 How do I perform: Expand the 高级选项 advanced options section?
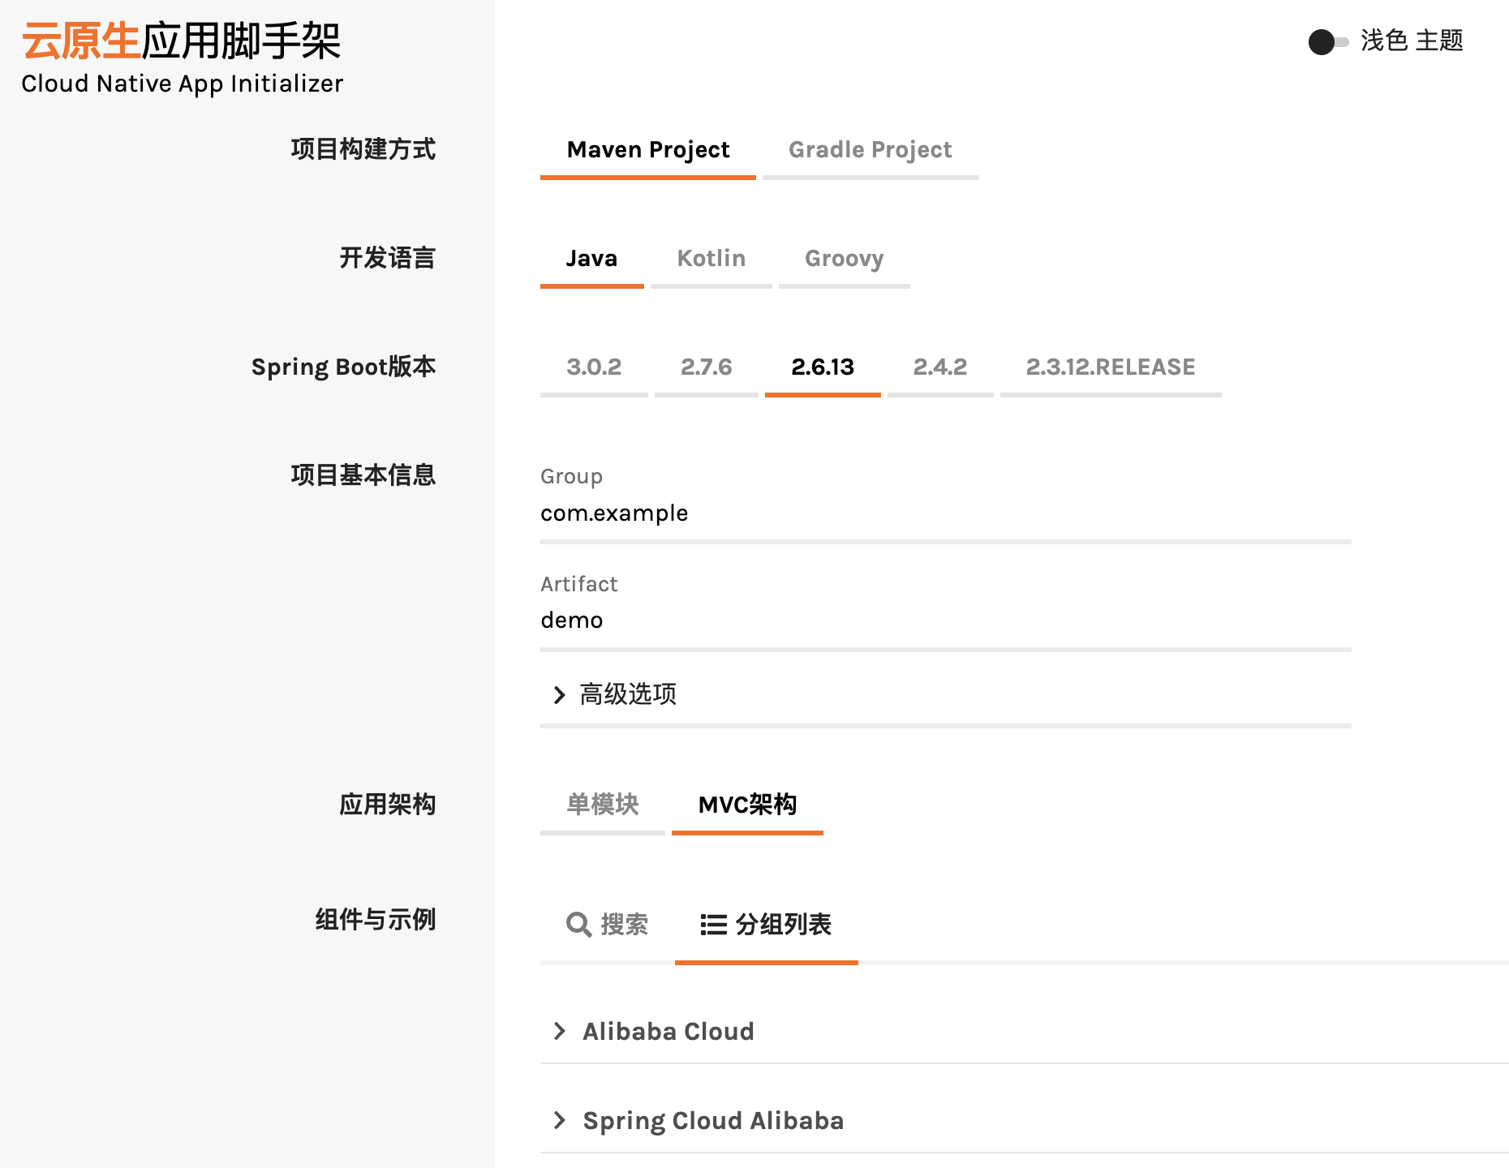click(x=628, y=694)
